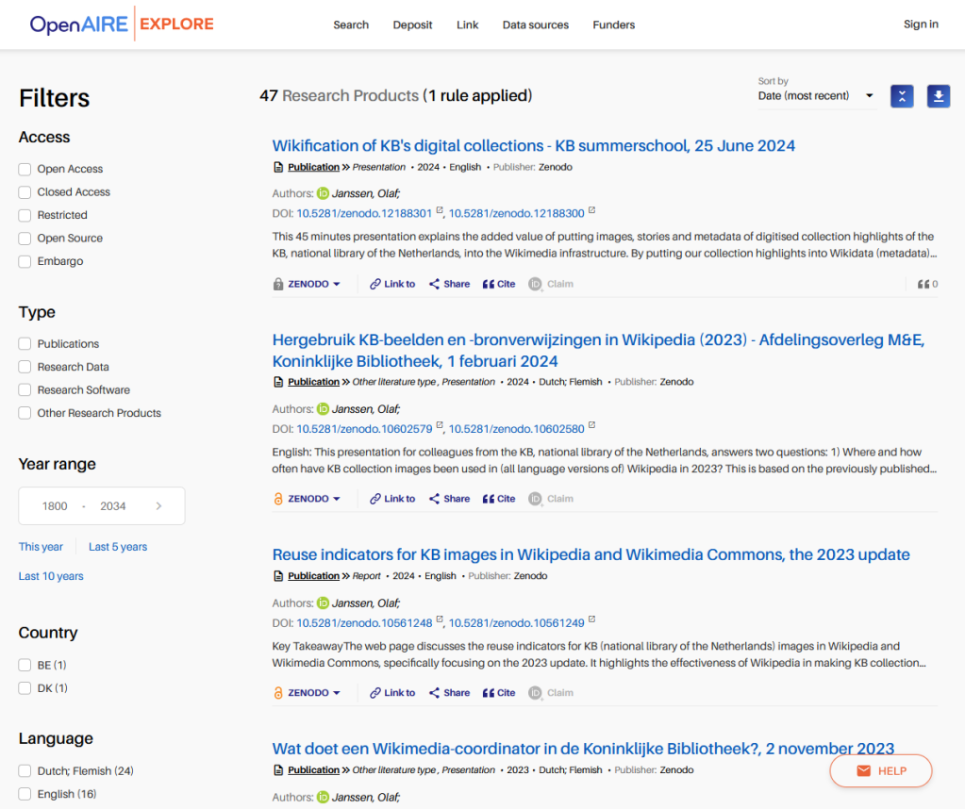Open the Data sources menu
965x809 pixels.
pyautogui.click(x=536, y=25)
